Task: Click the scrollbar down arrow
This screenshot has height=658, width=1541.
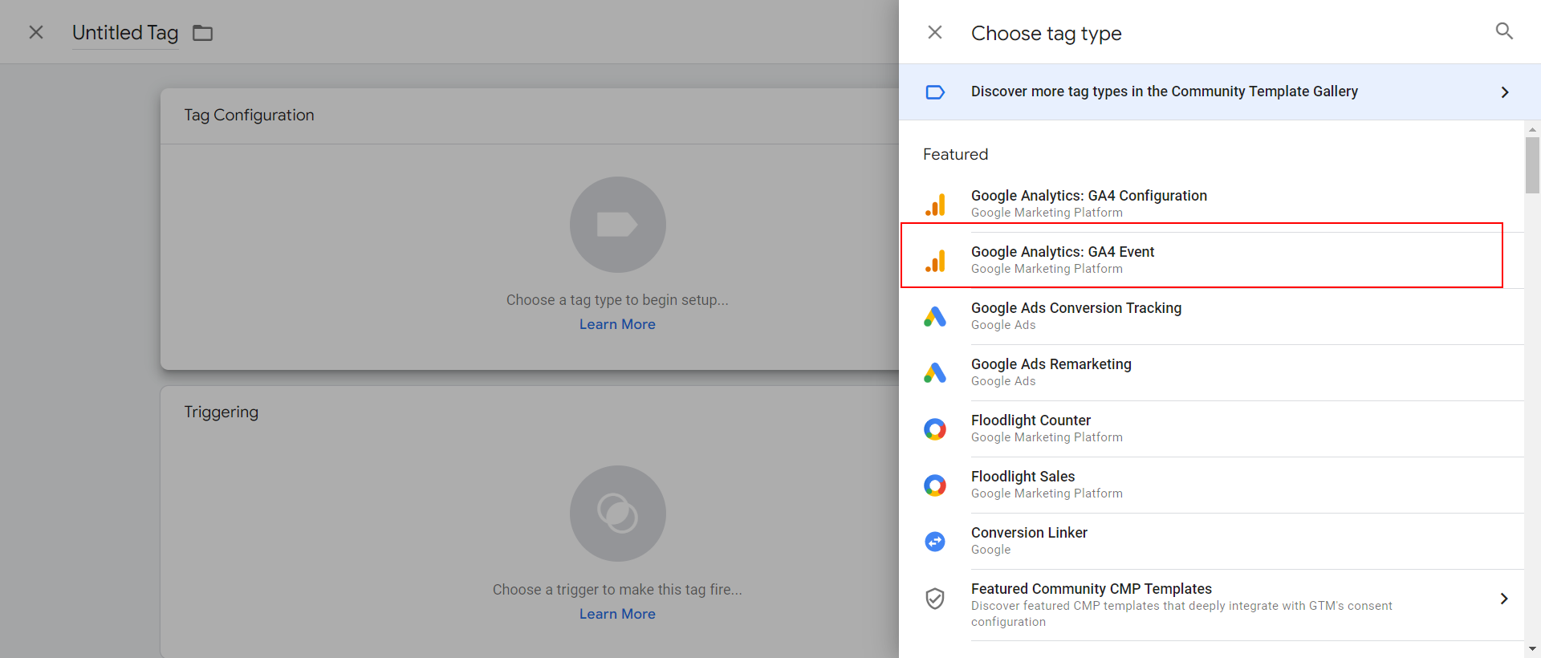Action: click(1532, 649)
